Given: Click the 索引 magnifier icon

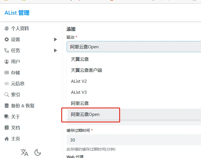Looking at the screenshot, I should point(7,95).
